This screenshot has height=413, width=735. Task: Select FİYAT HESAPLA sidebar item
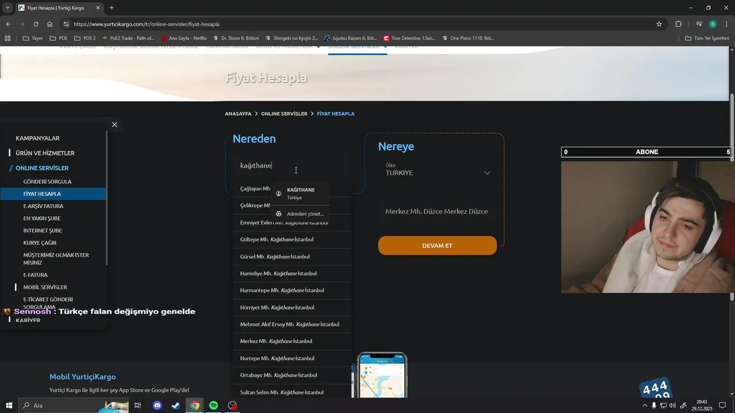53,194
